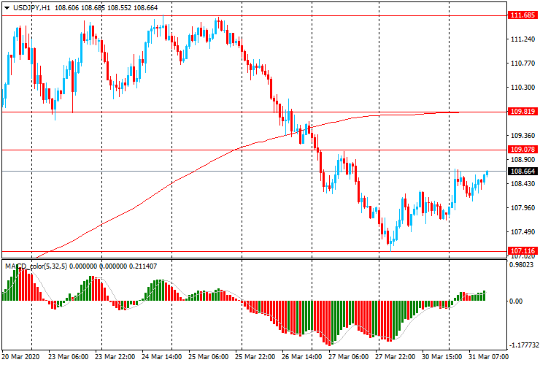
Task: Select the 110.300 price axis value
Action: [x=522, y=88]
